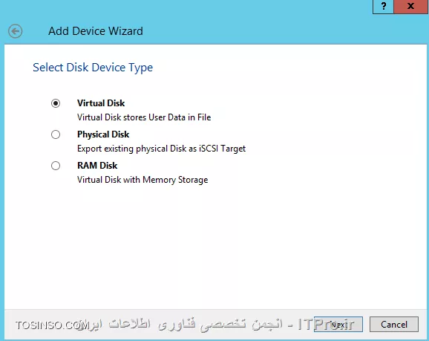Click 'Virtual Disk with Memory Storage' description
429x341 pixels.
pos(143,180)
